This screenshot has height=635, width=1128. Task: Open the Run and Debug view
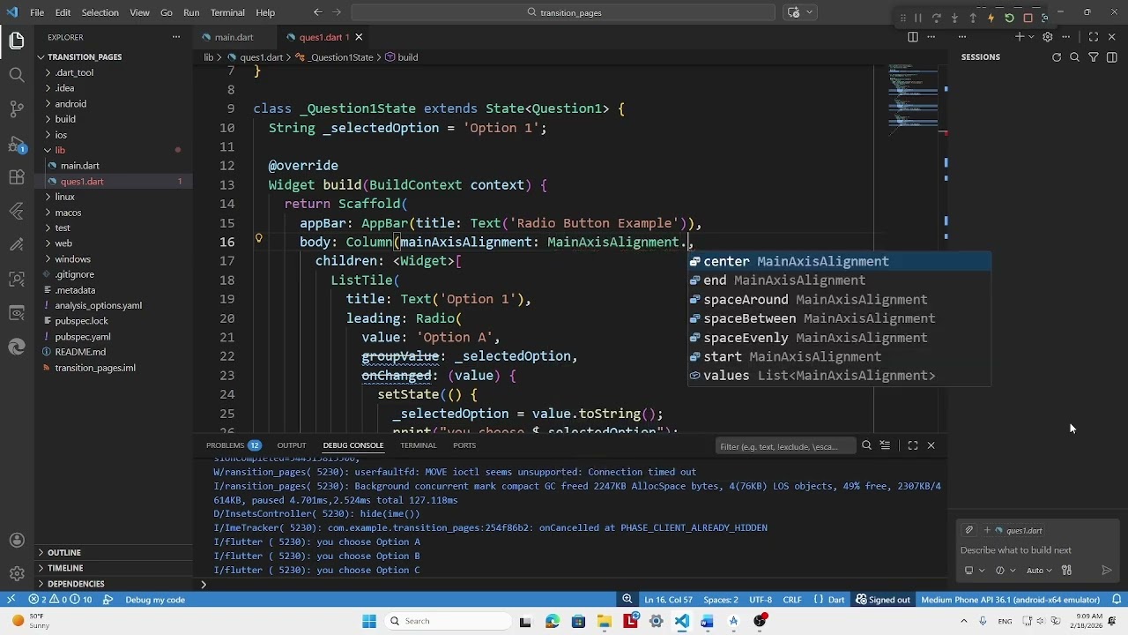coord(17,144)
